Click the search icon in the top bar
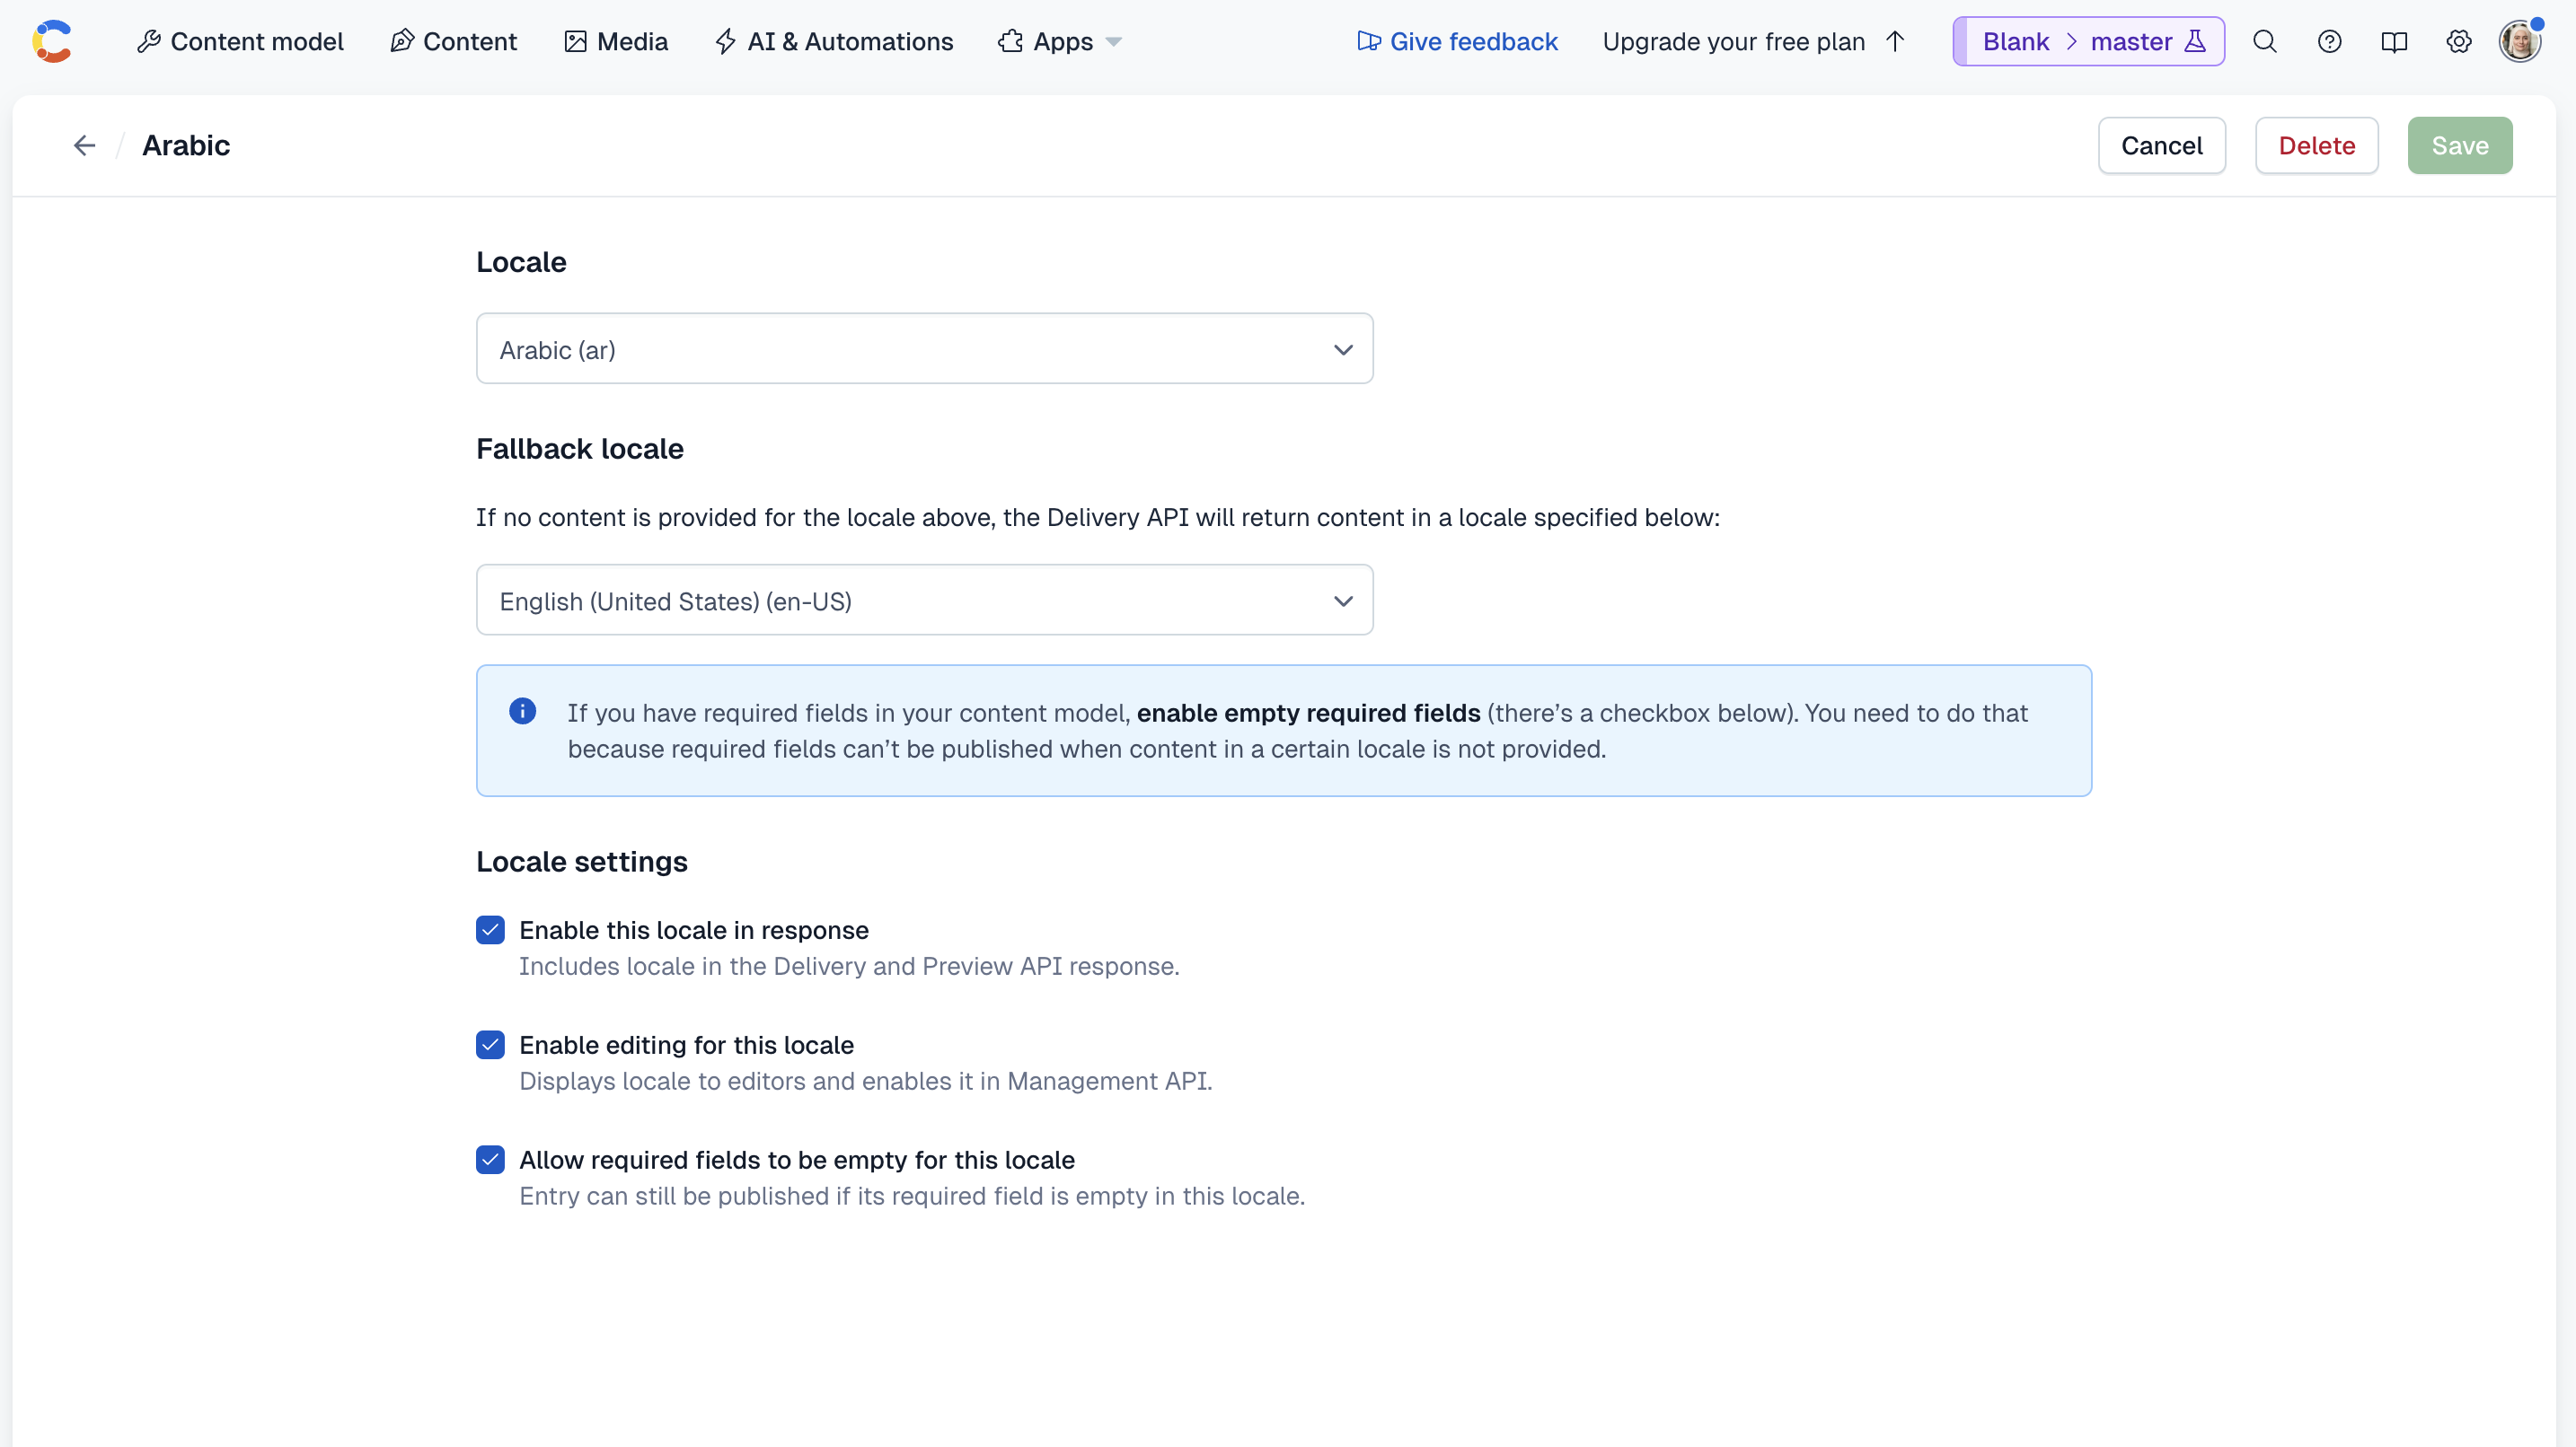This screenshot has height=1447, width=2576. click(2264, 41)
